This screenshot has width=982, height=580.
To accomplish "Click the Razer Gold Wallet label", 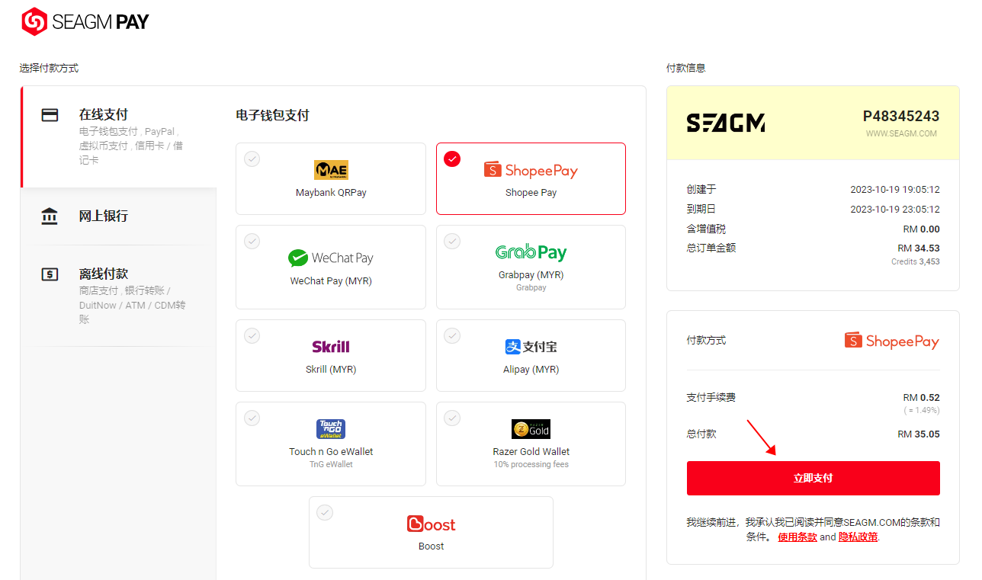I will tap(531, 452).
